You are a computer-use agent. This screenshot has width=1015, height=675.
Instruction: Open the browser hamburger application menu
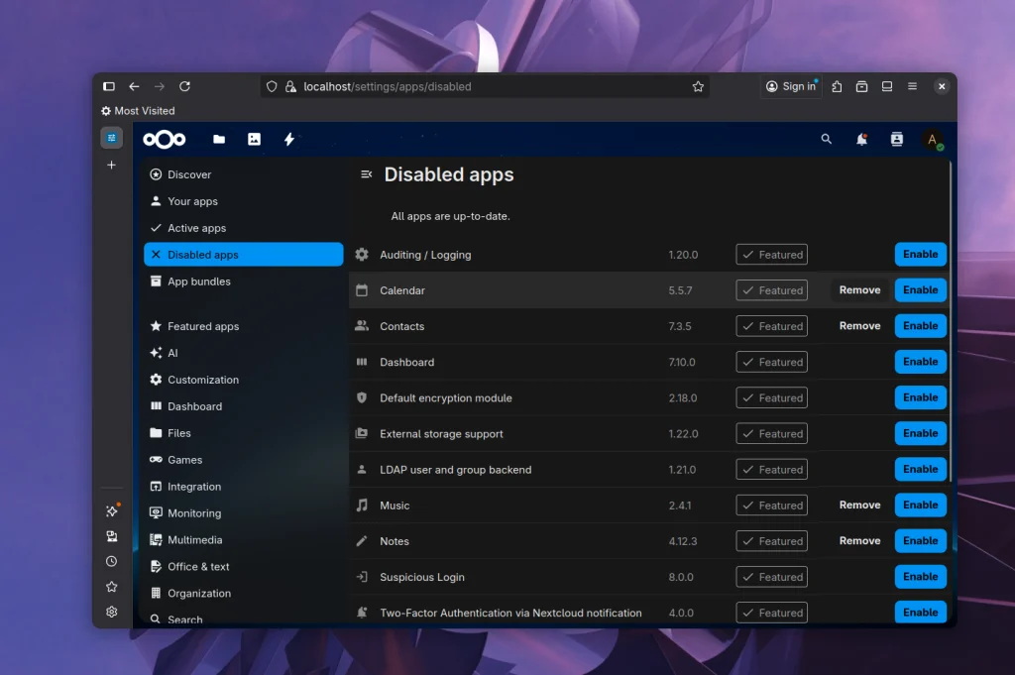912,87
